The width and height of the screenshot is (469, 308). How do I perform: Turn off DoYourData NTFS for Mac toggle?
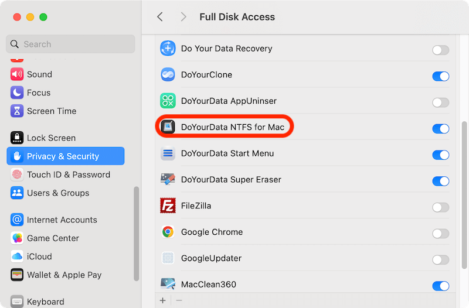tap(441, 129)
